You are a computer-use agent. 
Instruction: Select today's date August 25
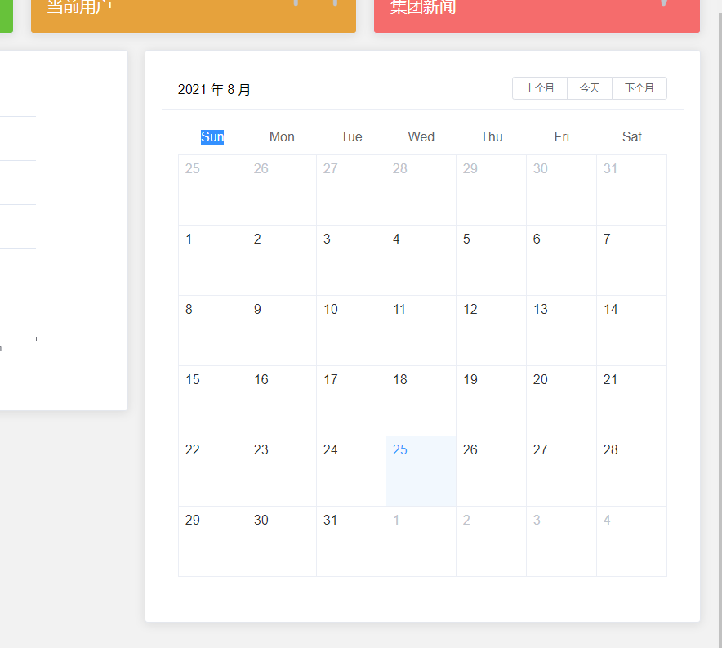pyautogui.click(x=421, y=471)
